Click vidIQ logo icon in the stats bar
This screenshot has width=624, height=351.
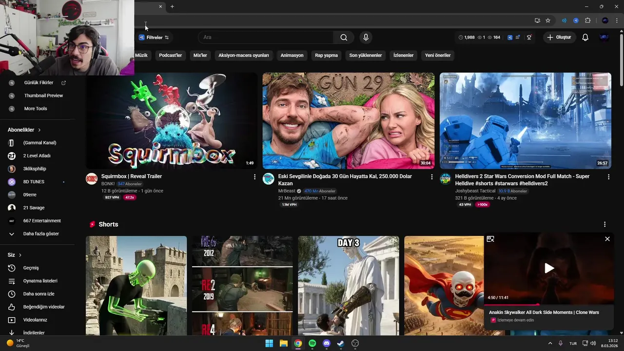pos(510,38)
